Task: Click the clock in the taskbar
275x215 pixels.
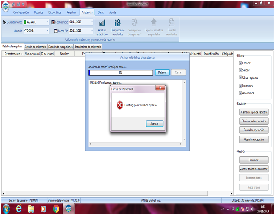Action: 263,209
